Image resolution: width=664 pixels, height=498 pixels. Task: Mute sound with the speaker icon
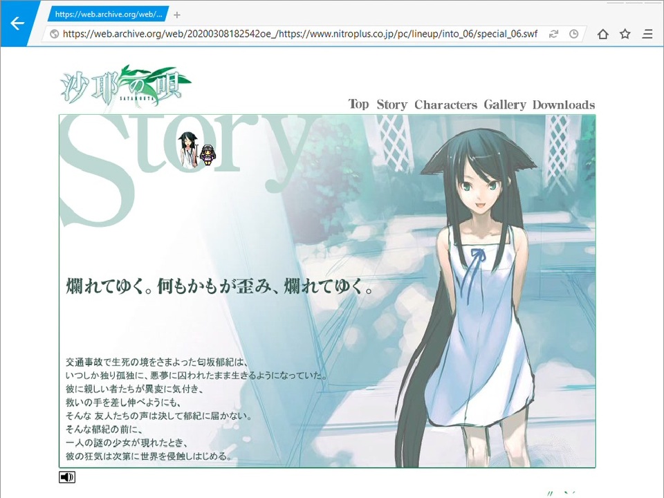point(67,477)
